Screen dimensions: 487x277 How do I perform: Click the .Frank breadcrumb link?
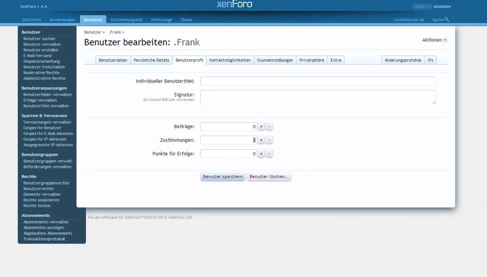(x=115, y=32)
